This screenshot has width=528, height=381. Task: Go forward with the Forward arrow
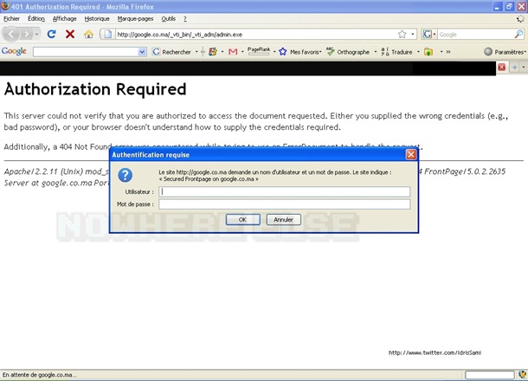pos(27,34)
